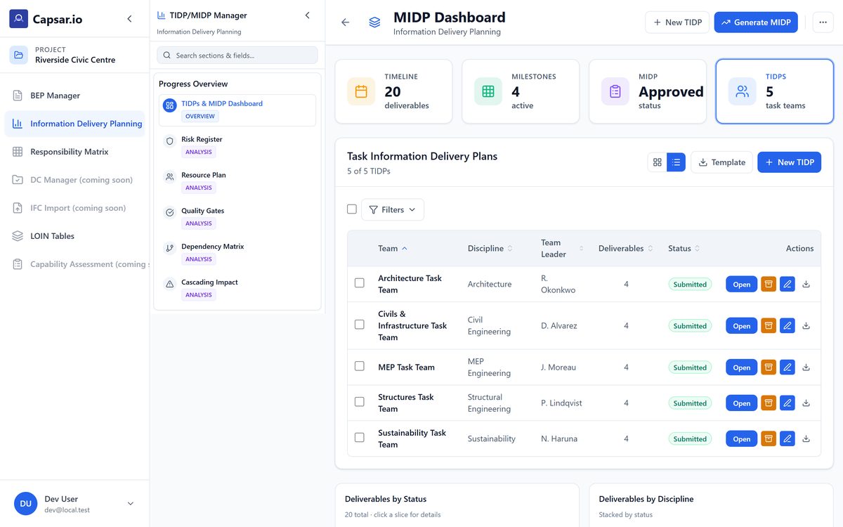The image size is (843, 527).
Task: Collapse the TIDP/MIDP Manager panel
Action: [307, 15]
